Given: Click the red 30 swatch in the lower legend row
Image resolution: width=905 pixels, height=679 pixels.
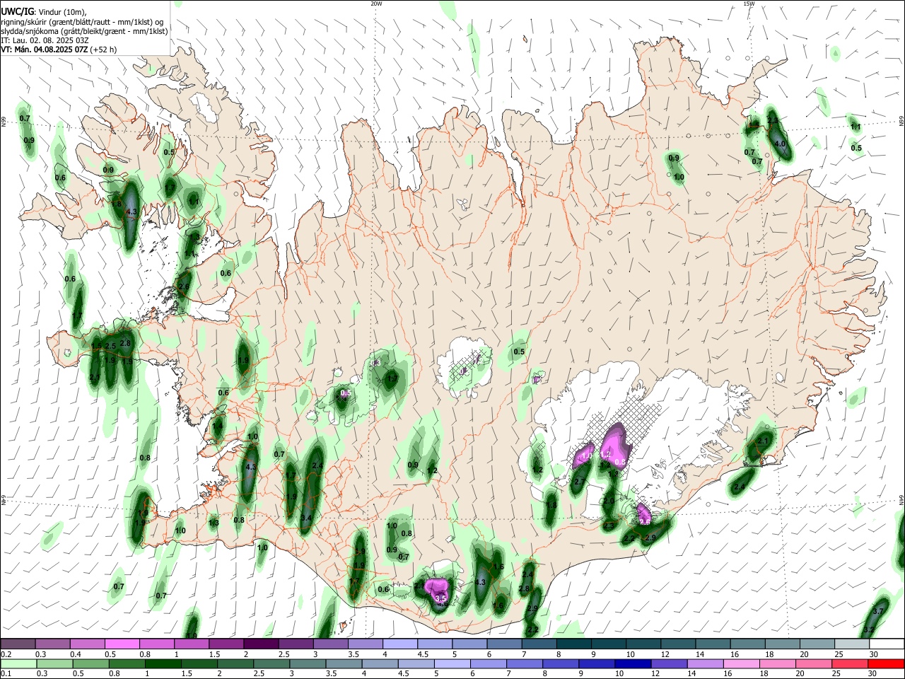Looking at the screenshot, I should (887, 664).
